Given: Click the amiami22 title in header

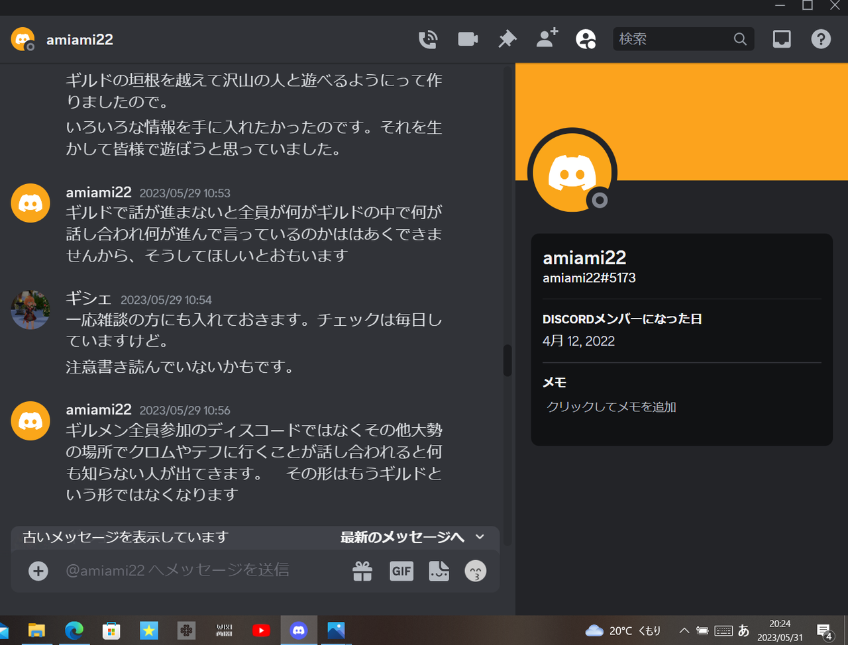Looking at the screenshot, I should [x=79, y=40].
